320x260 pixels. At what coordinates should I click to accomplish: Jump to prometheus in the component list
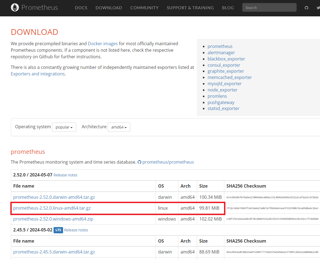click(x=220, y=46)
